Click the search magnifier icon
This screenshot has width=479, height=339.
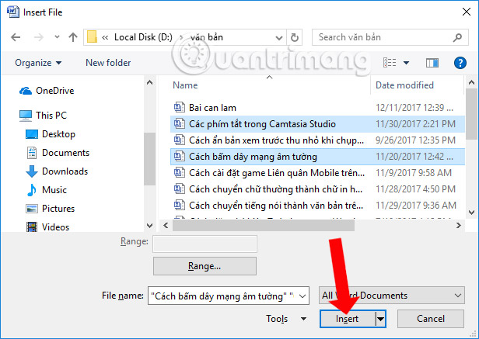pyautogui.click(x=457, y=37)
